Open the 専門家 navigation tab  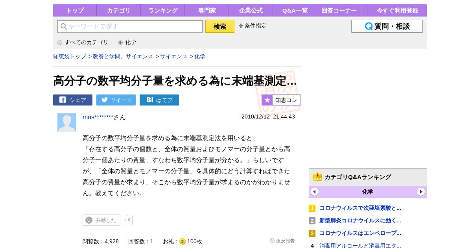[207, 11]
